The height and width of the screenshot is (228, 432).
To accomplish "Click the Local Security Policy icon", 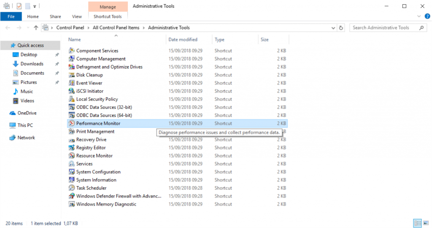I will click(x=72, y=99).
